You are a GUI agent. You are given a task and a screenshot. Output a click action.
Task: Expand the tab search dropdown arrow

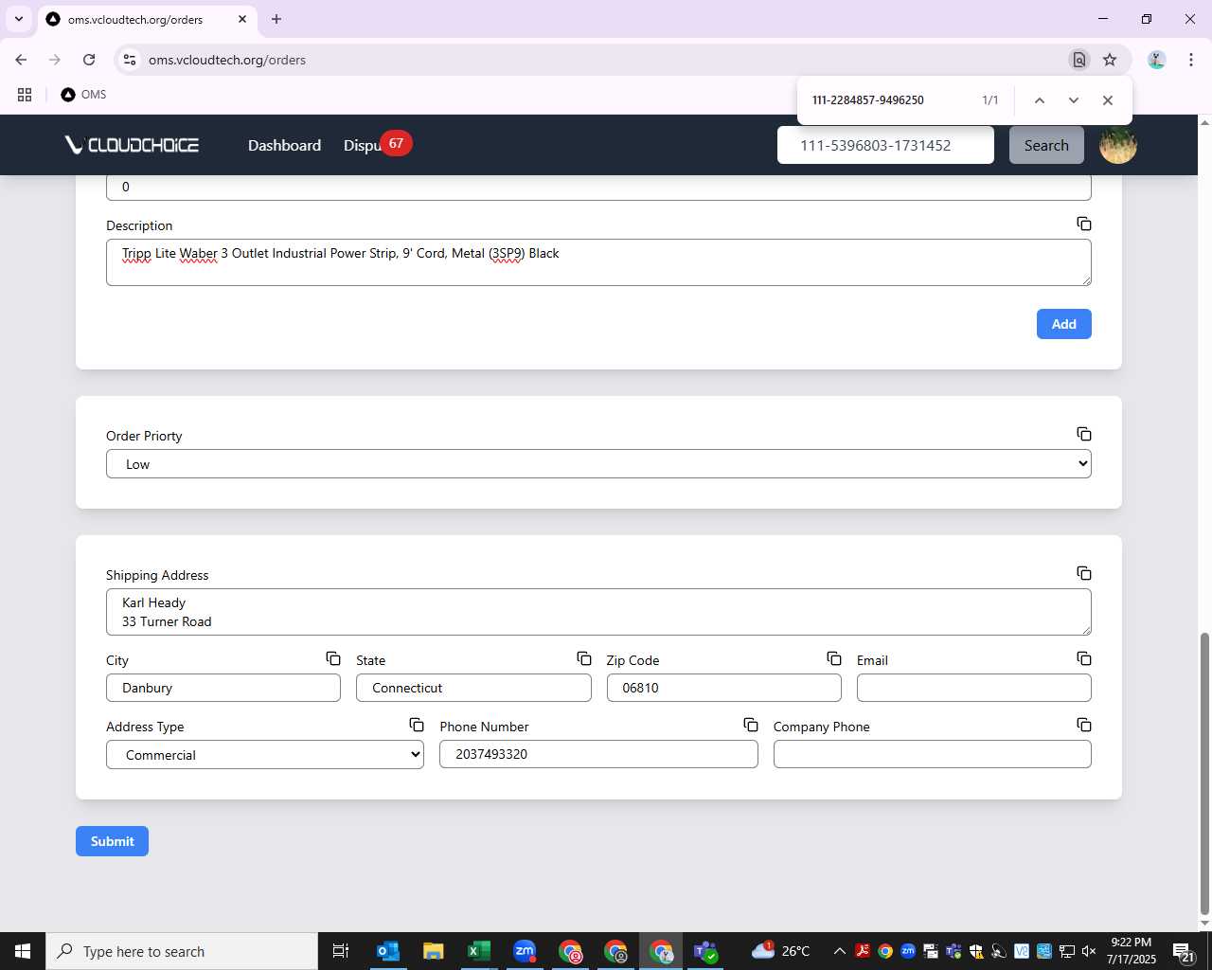pos(18,19)
